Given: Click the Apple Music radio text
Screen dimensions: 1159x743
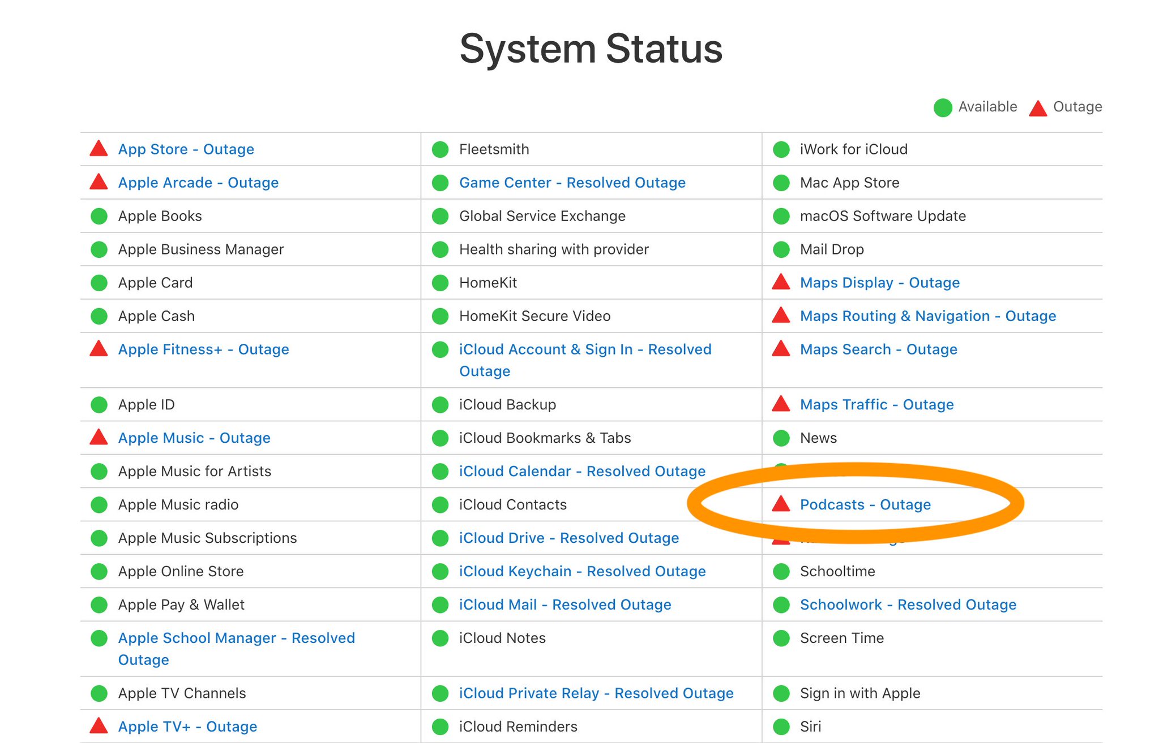Looking at the screenshot, I should point(178,505).
